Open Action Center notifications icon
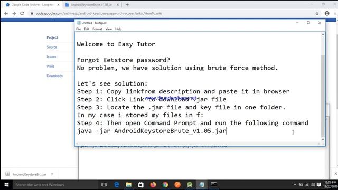 pos(319,185)
